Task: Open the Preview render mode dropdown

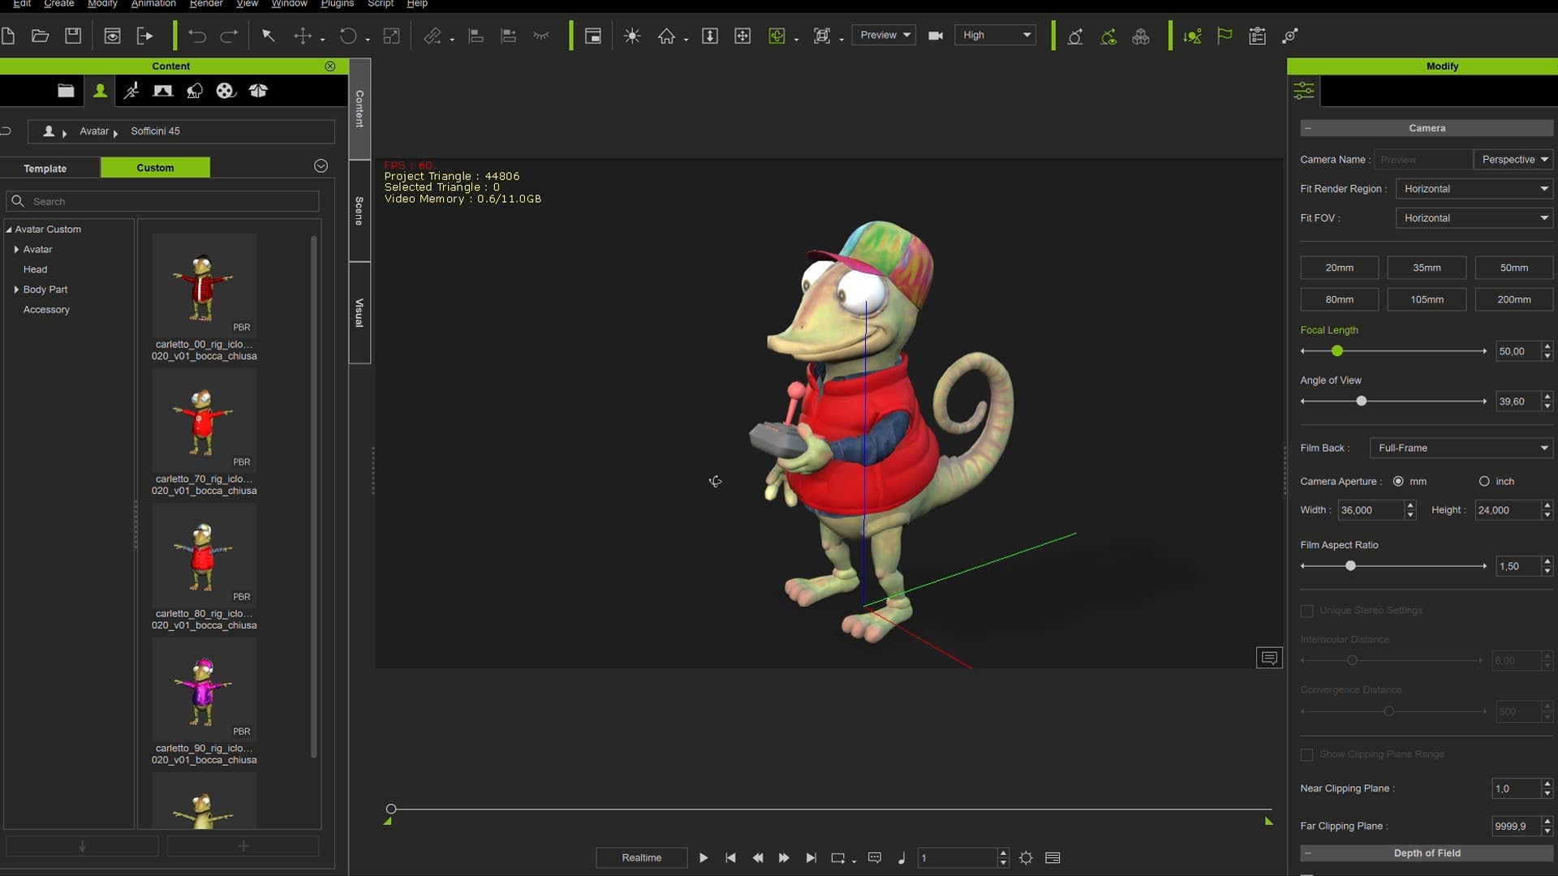Action: (x=884, y=35)
